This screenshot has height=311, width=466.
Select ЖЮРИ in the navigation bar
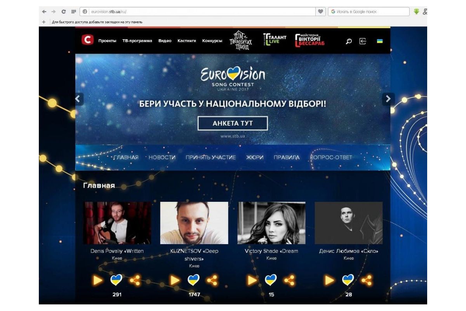tap(255, 157)
